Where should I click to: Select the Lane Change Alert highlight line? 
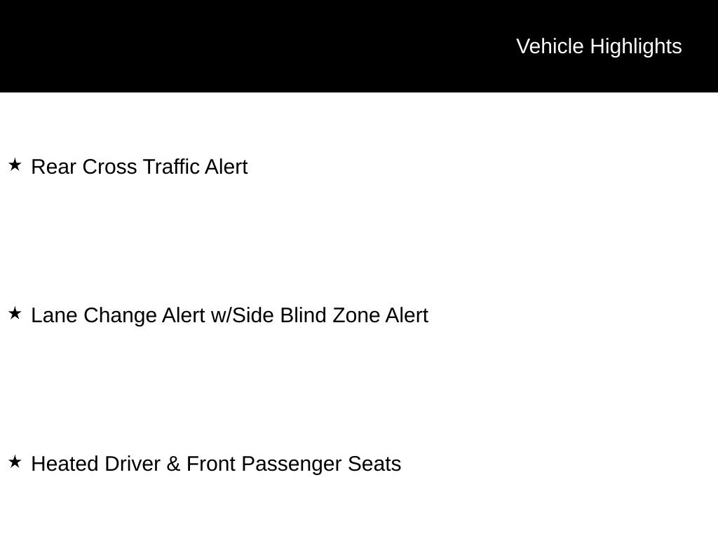[229, 316]
